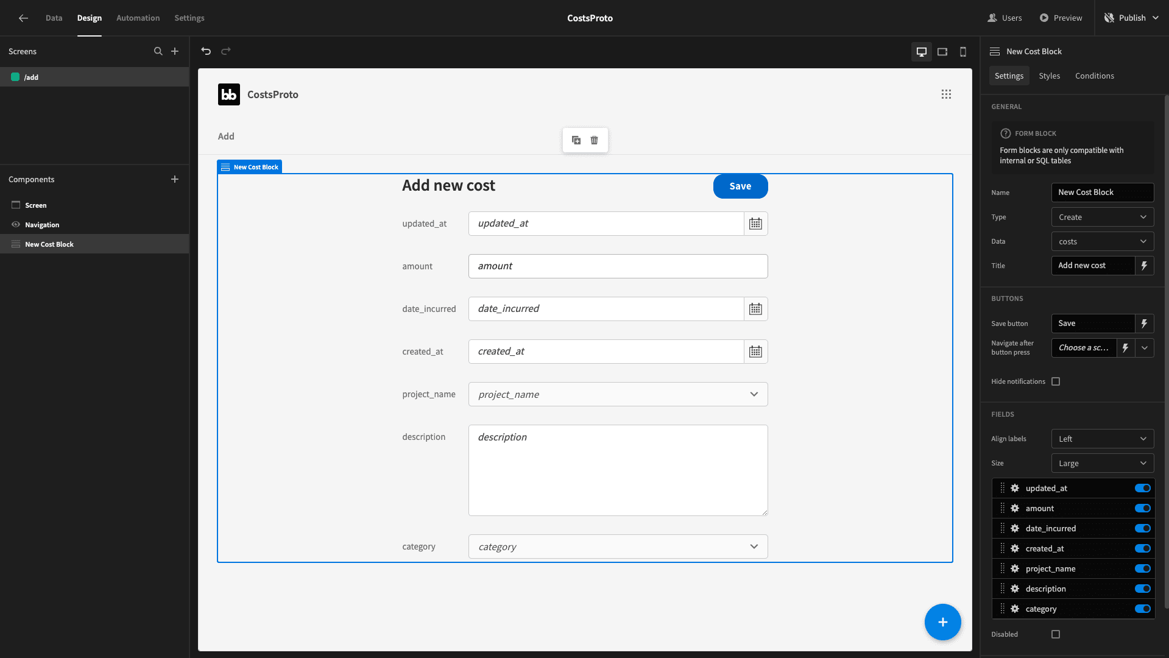This screenshot has width=1169, height=658.
Task: Click the floating blue add button
Action: point(942,622)
